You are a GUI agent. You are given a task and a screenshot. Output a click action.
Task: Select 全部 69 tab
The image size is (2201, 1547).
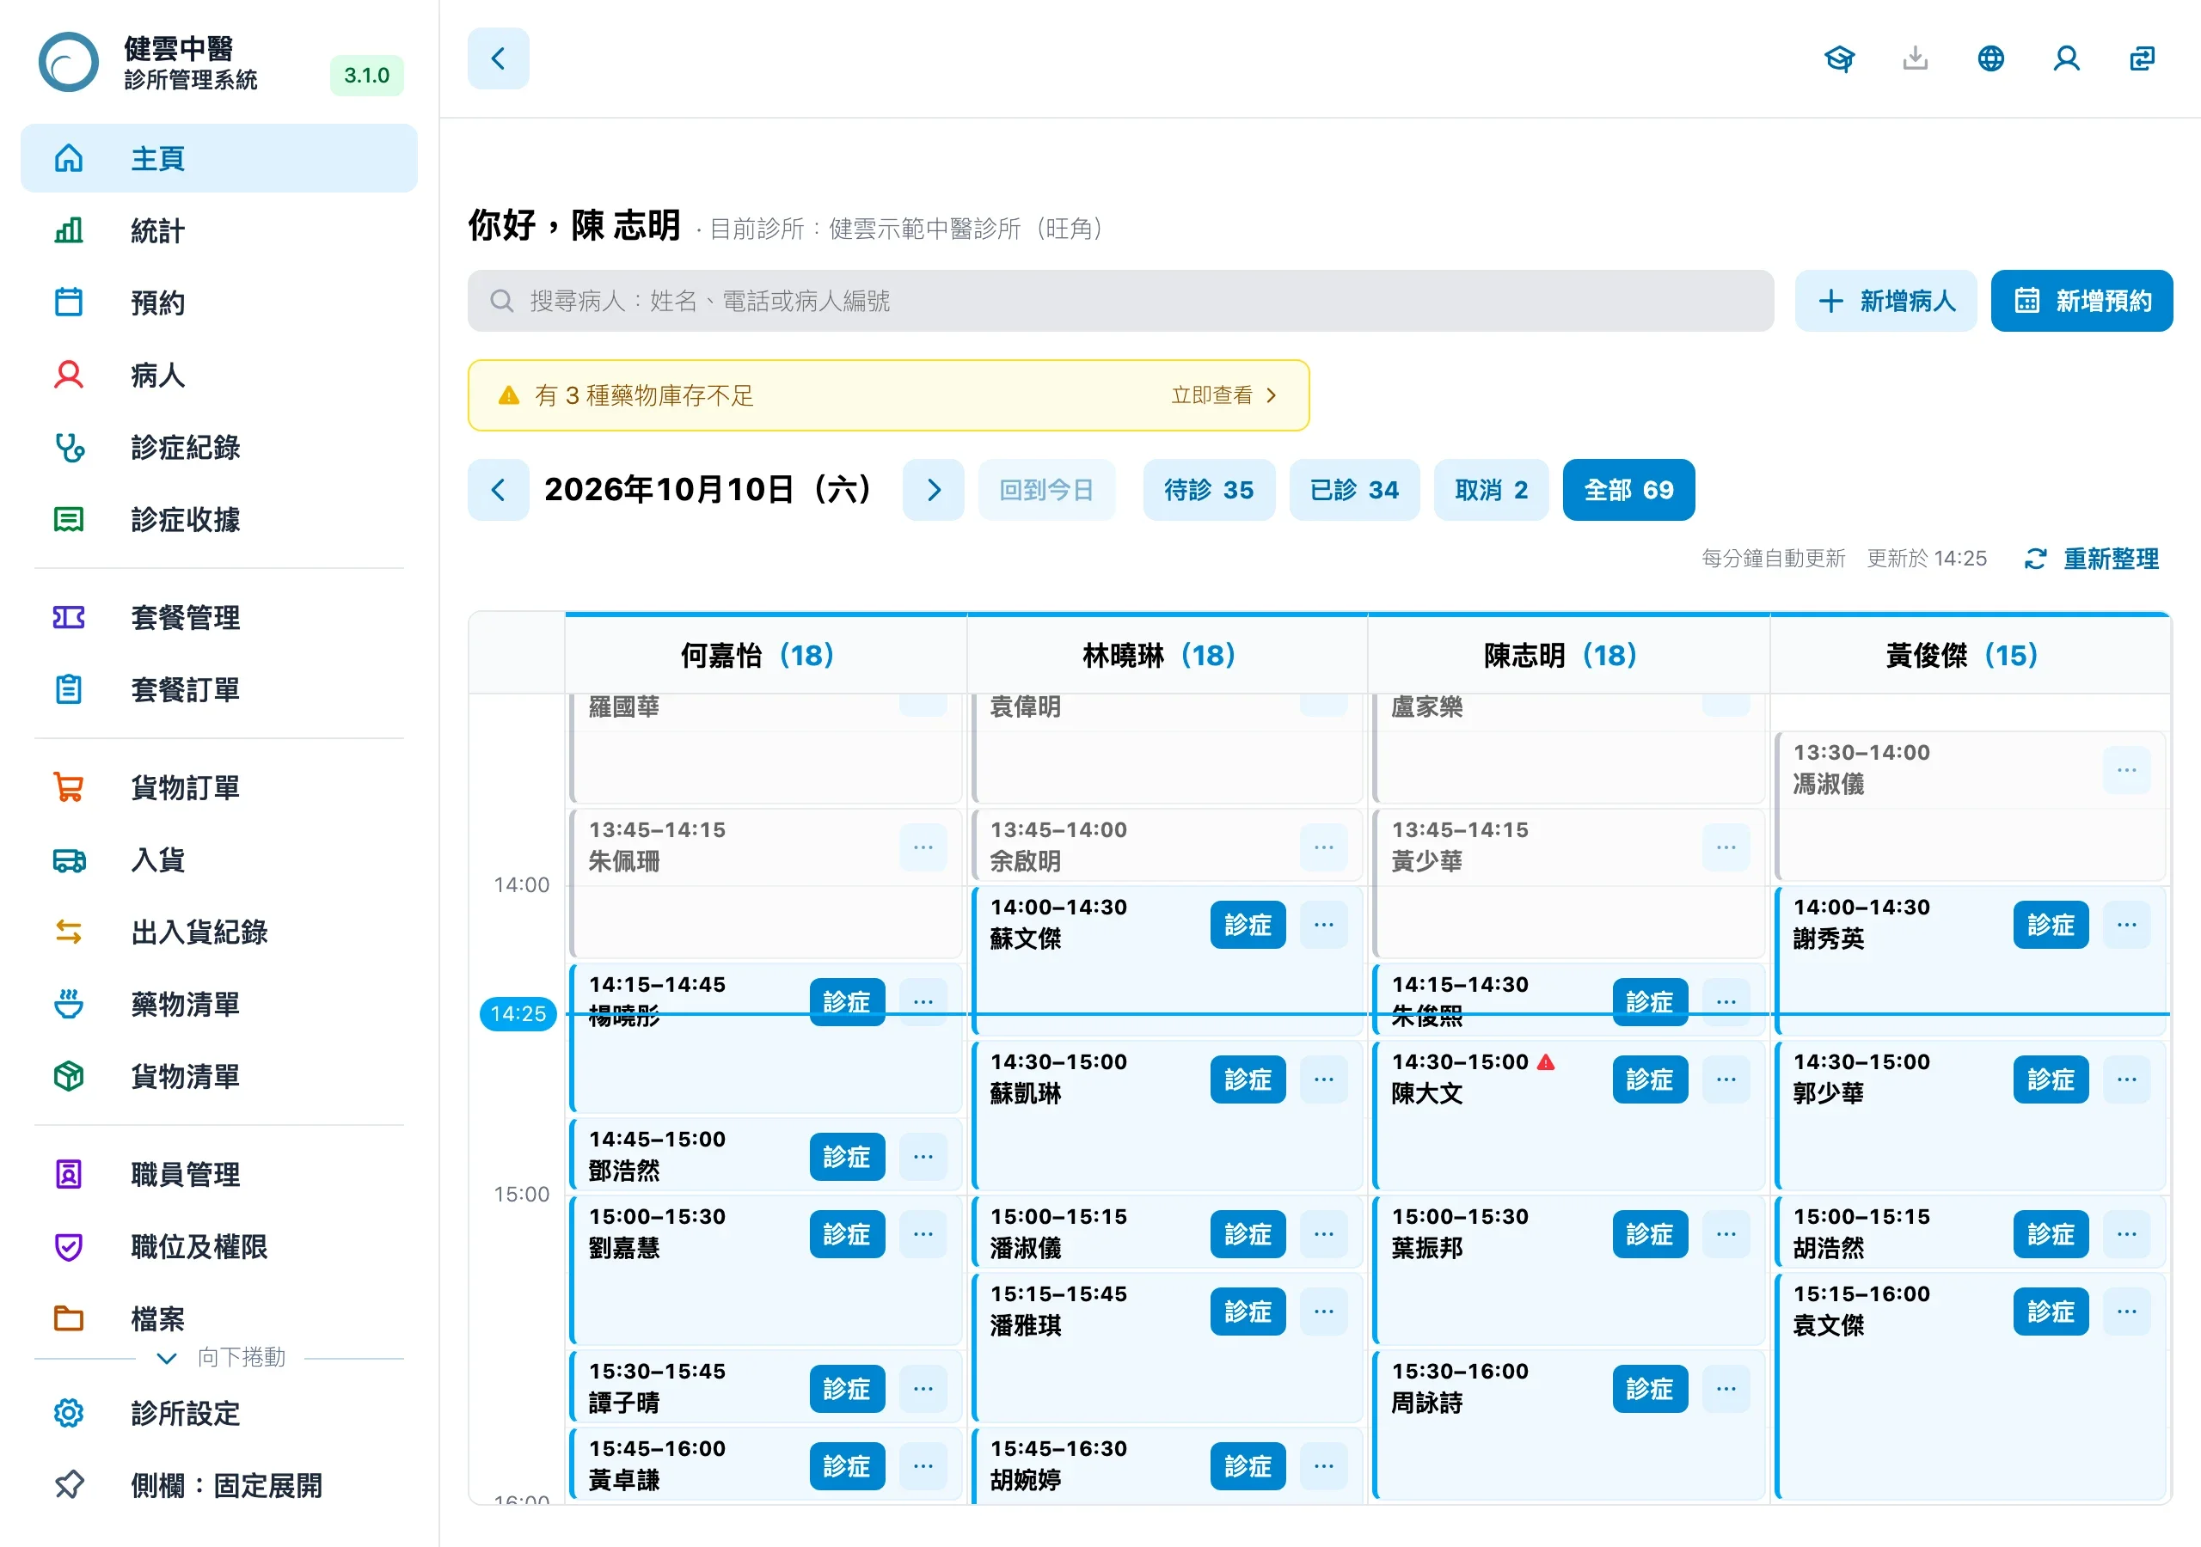tap(1628, 490)
